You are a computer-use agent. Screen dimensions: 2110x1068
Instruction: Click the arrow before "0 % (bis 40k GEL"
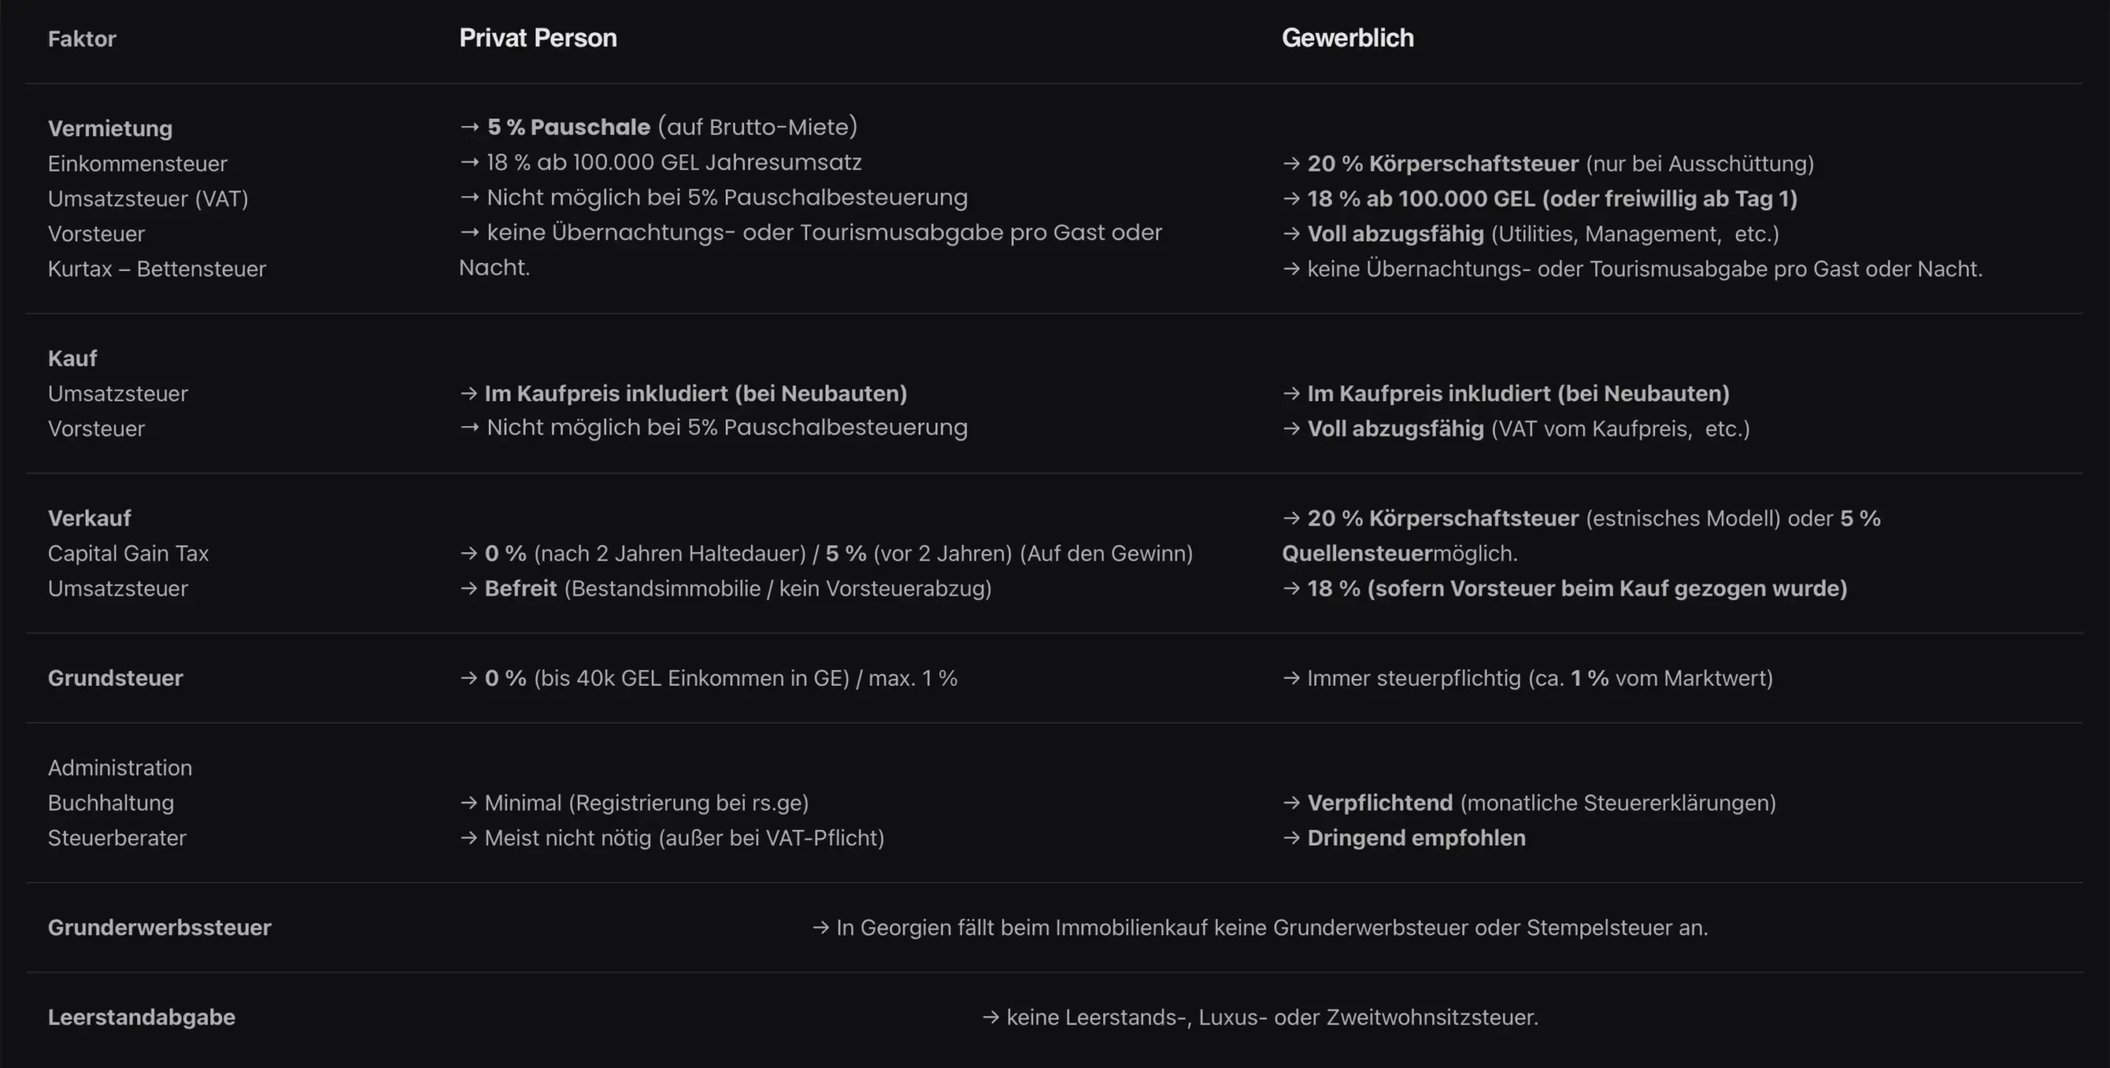pos(468,678)
